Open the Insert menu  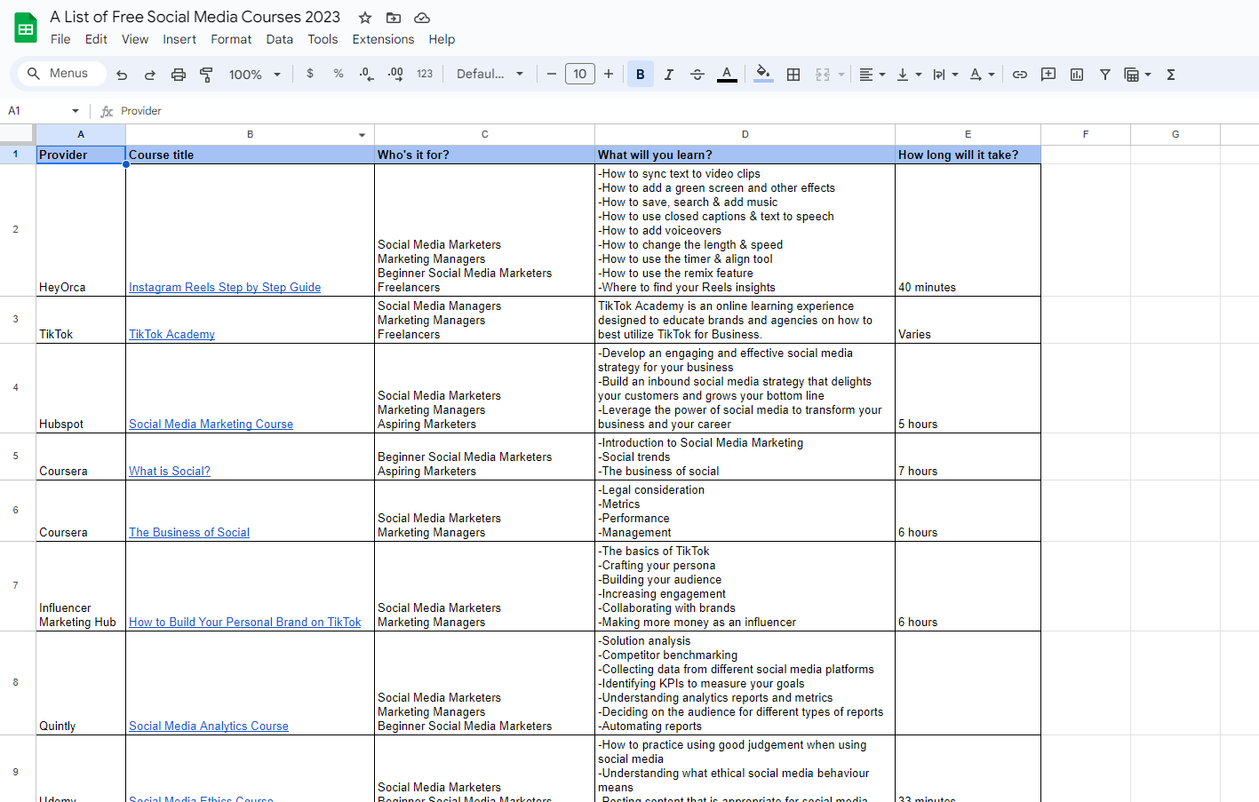coord(179,39)
